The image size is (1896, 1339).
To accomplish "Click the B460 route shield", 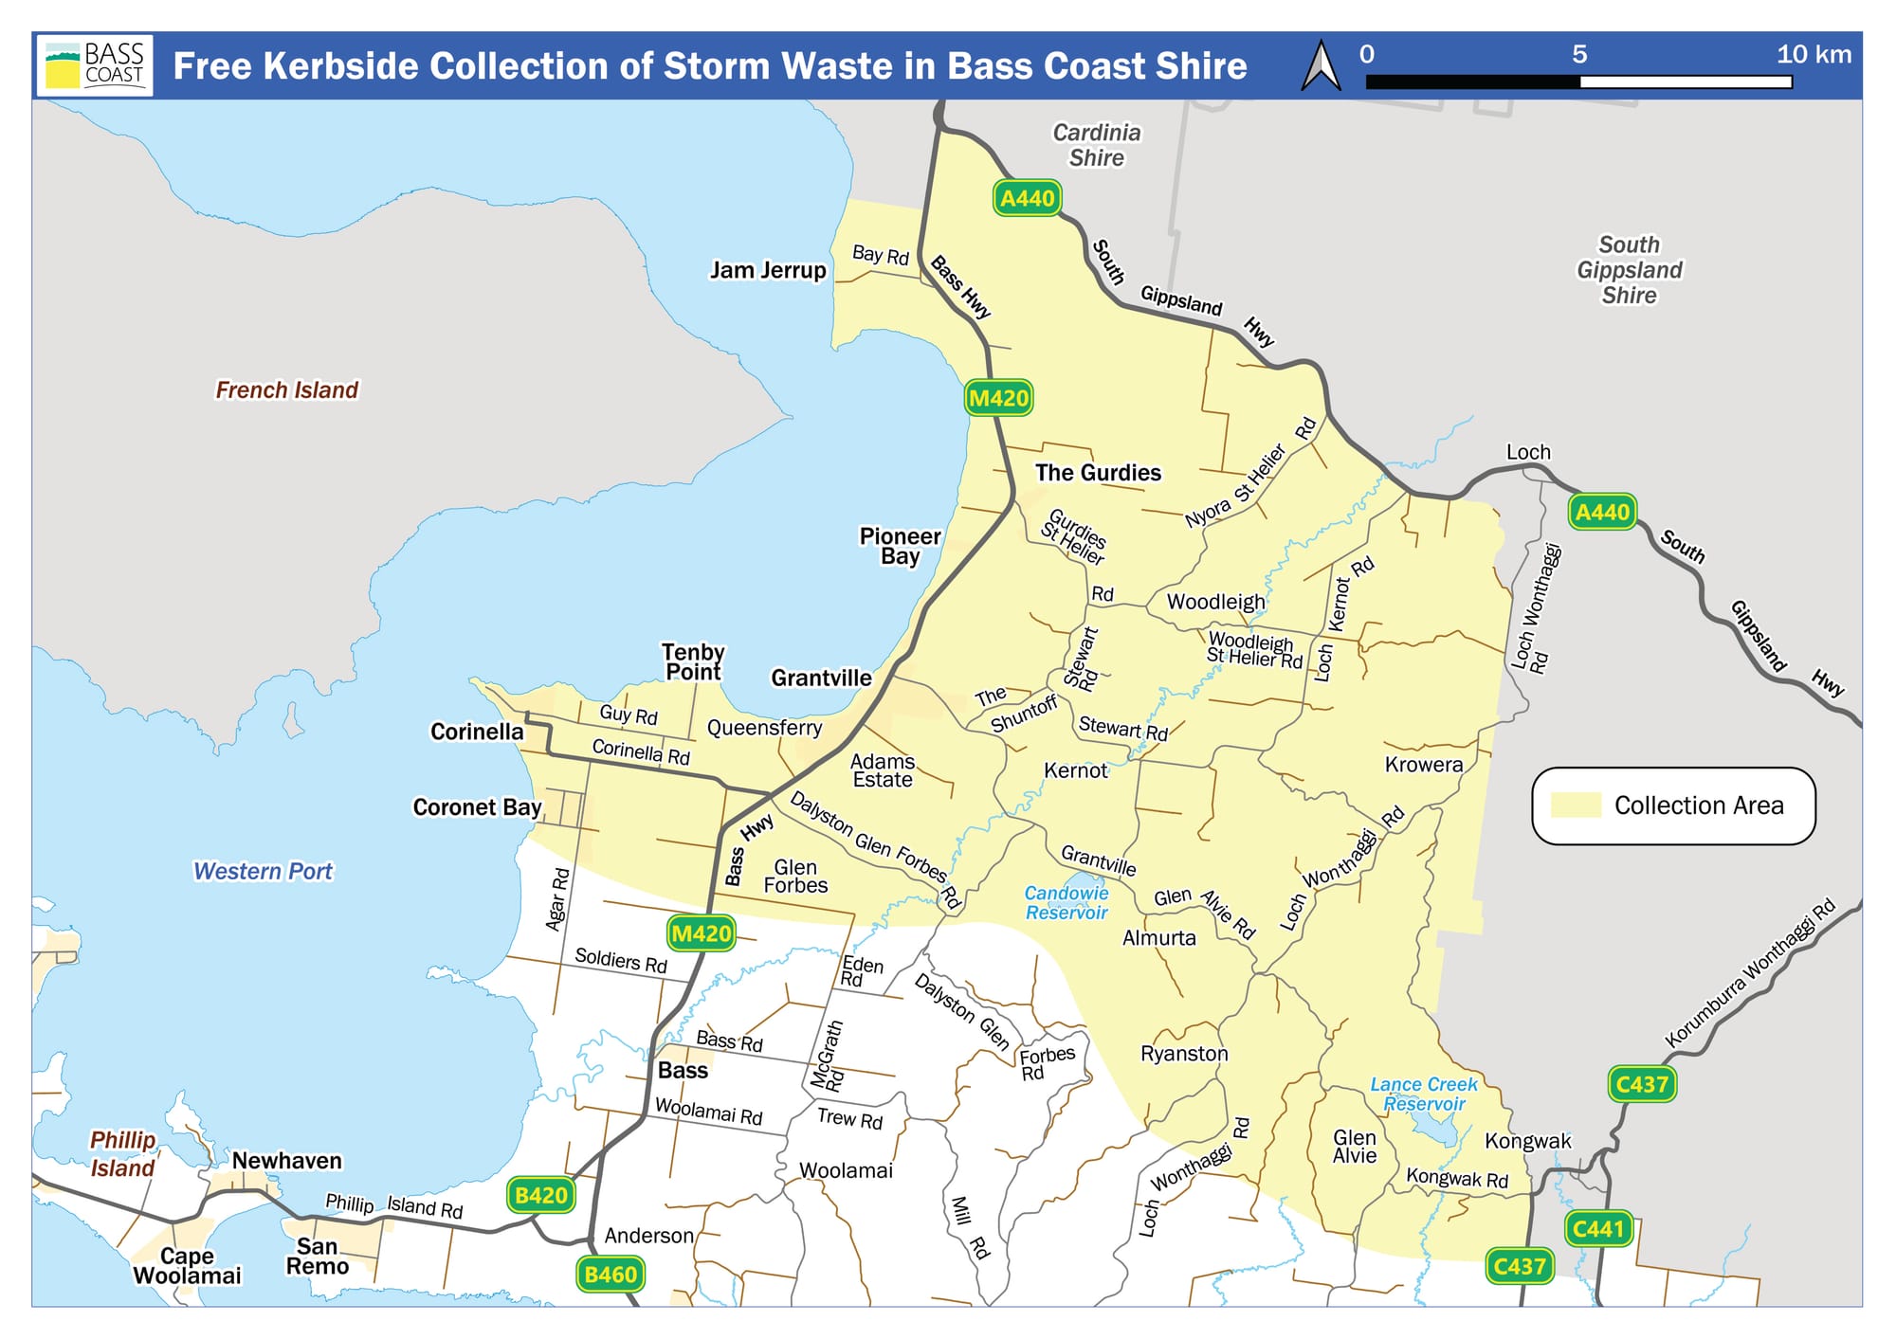I will [611, 1275].
